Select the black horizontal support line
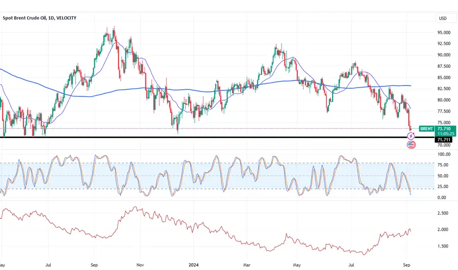Viewport: 458px width, 270px height. [217, 137]
